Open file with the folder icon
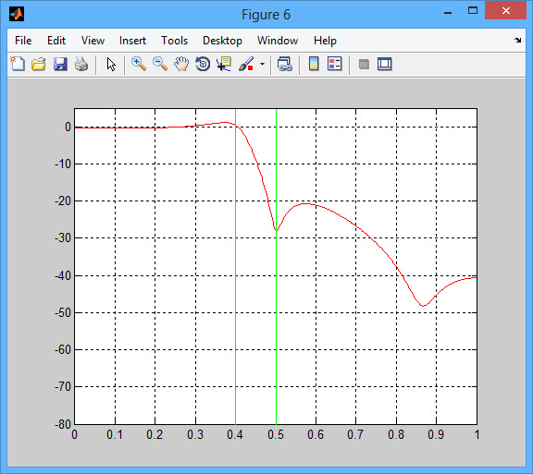Viewport: 533px width, 474px height. pyautogui.click(x=39, y=64)
